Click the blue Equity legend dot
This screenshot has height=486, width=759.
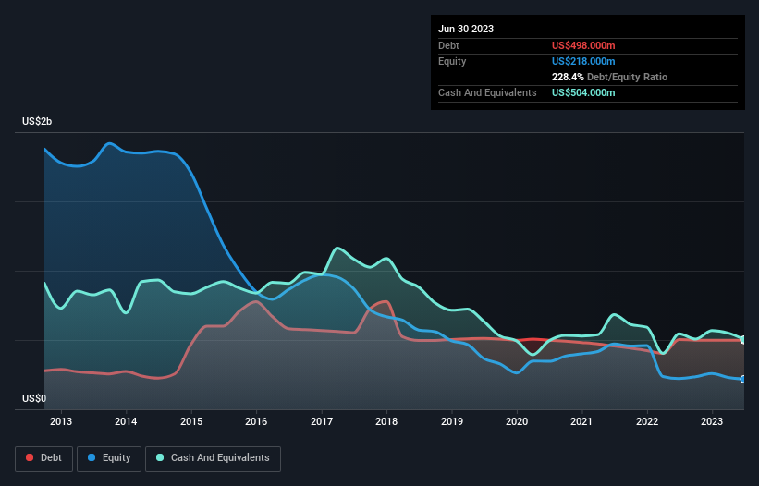pos(92,457)
